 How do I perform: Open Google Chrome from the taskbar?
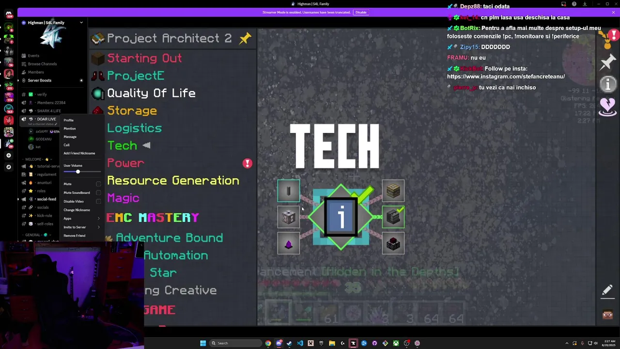[268, 343]
